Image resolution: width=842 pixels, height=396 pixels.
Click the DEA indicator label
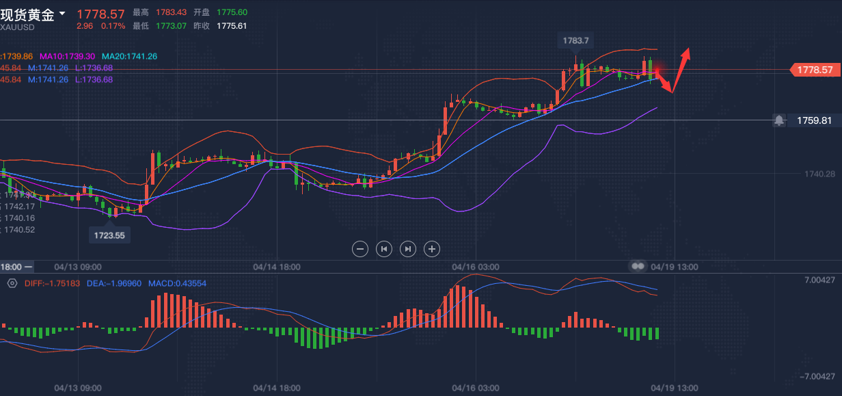pyautogui.click(x=113, y=283)
